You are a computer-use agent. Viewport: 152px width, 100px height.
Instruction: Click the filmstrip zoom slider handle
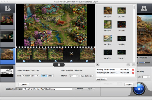pos(59,65)
